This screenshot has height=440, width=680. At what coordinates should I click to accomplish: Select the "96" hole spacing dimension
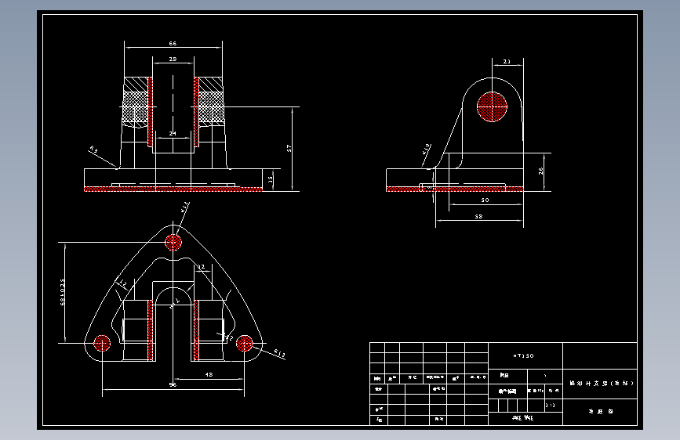pos(173,384)
